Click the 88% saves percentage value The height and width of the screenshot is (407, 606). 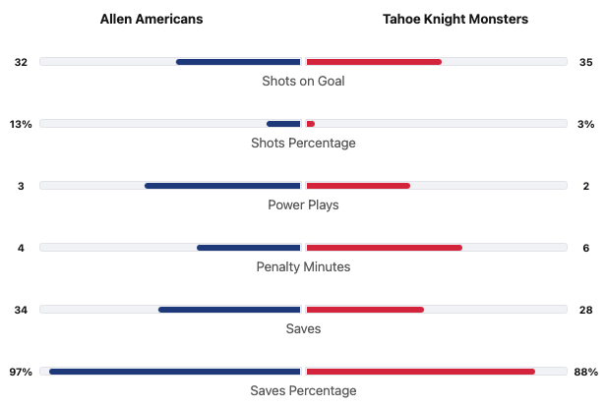pyautogui.click(x=586, y=372)
